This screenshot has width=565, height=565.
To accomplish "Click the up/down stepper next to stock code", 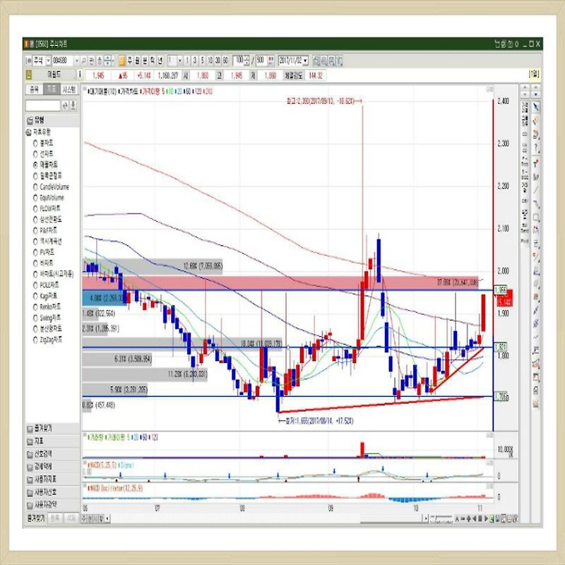I will point(107,61).
